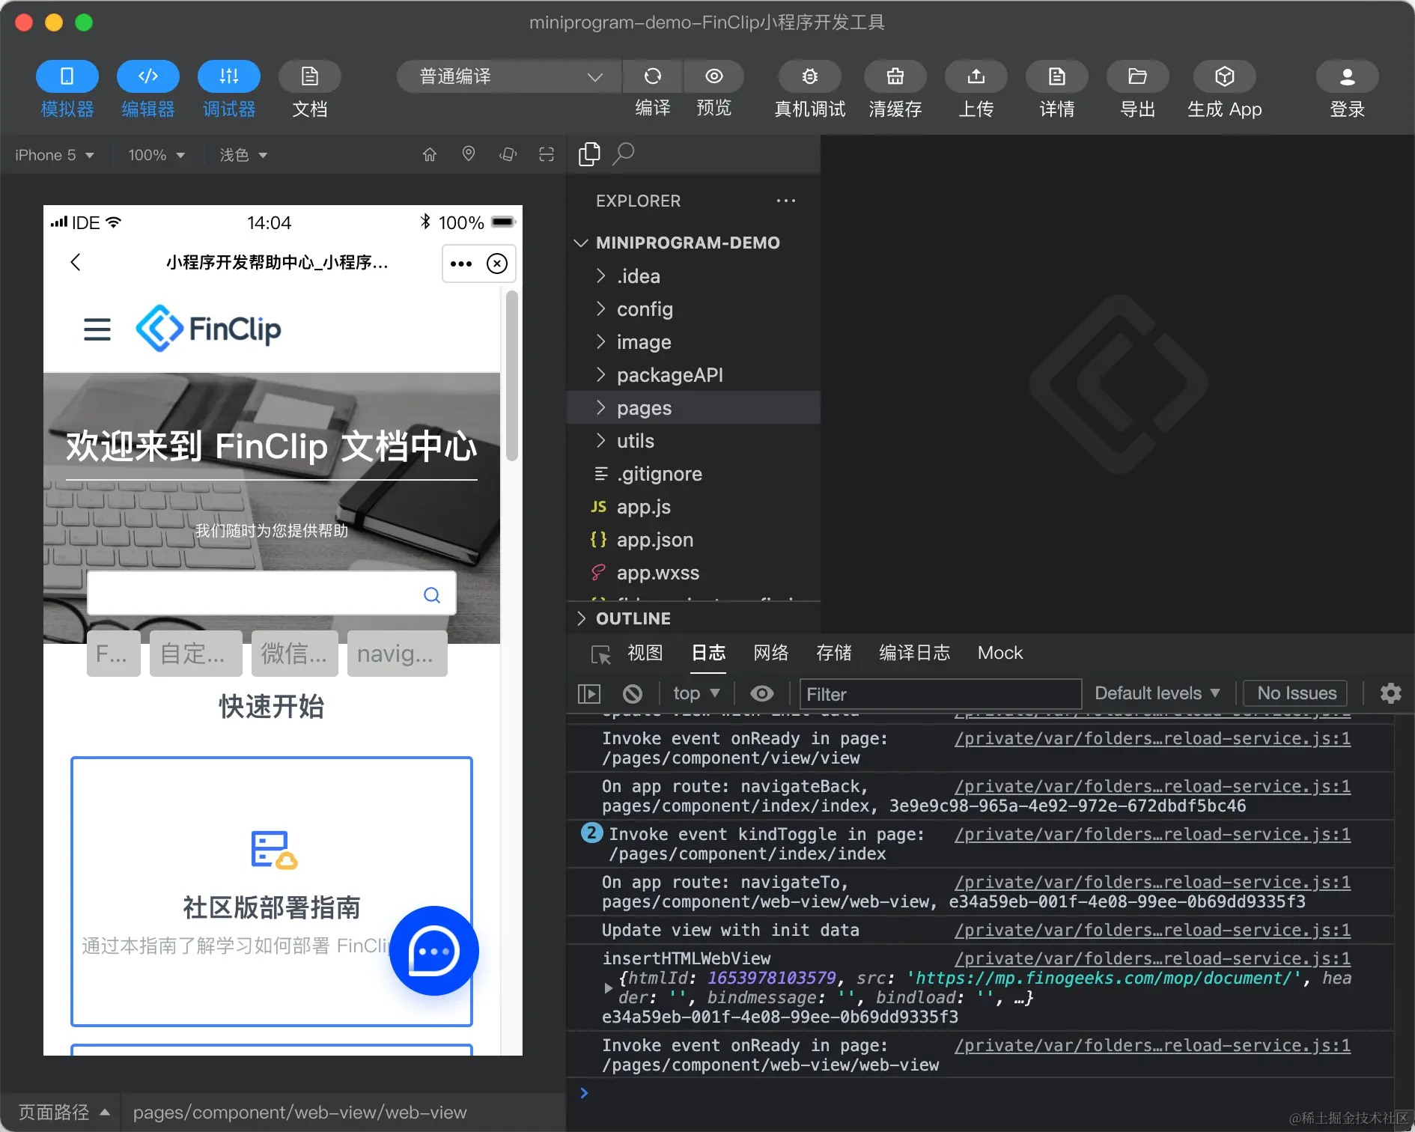This screenshot has width=1415, height=1132.
Task: Click the element inspector picker icon
Action: click(600, 654)
